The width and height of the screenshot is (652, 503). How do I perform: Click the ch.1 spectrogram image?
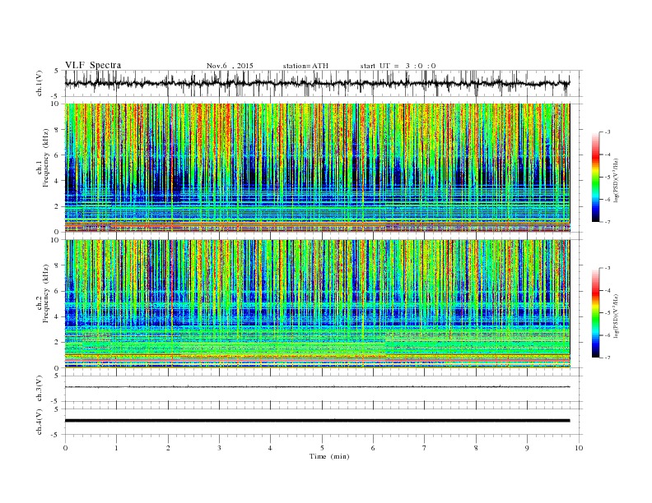click(318, 168)
